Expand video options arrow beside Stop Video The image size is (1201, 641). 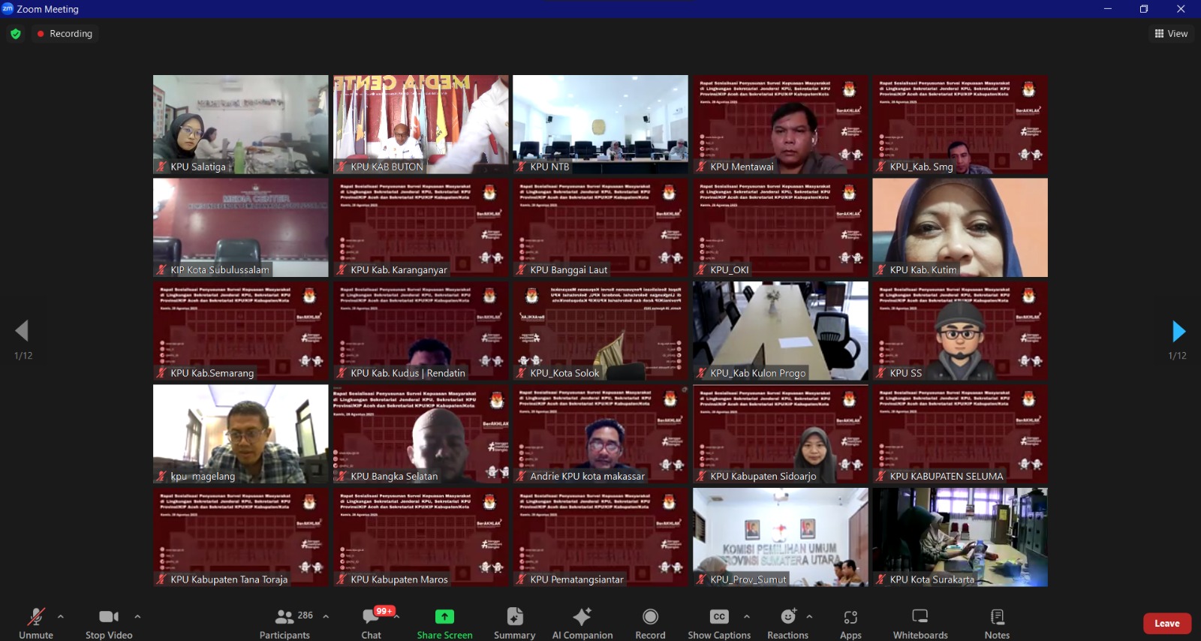[137, 616]
